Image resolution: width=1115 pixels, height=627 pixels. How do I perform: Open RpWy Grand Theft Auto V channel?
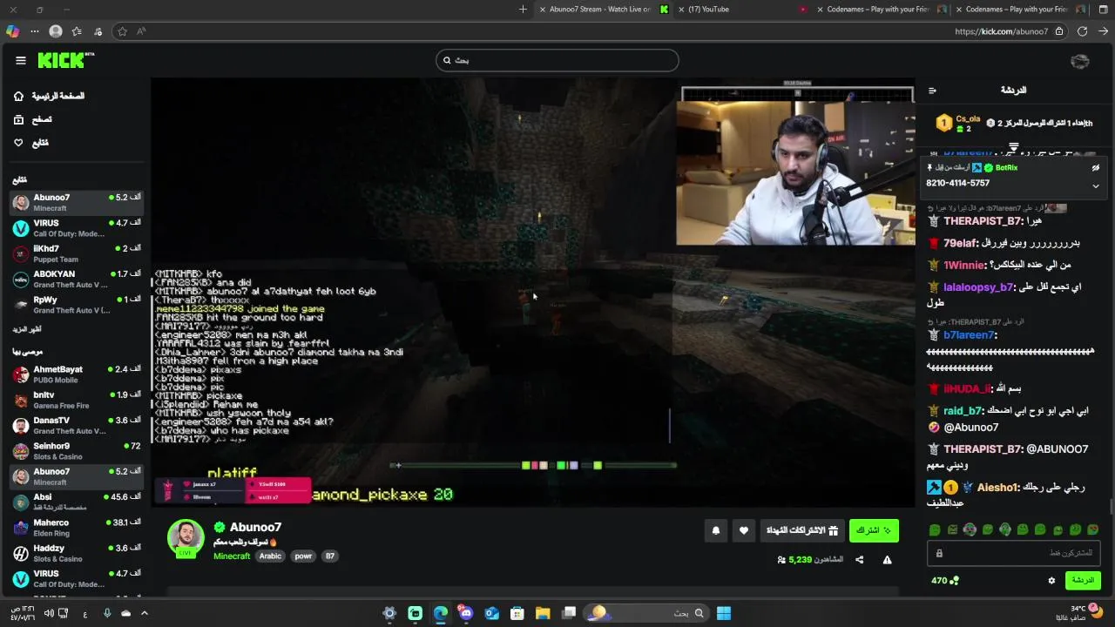click(77, 304)
